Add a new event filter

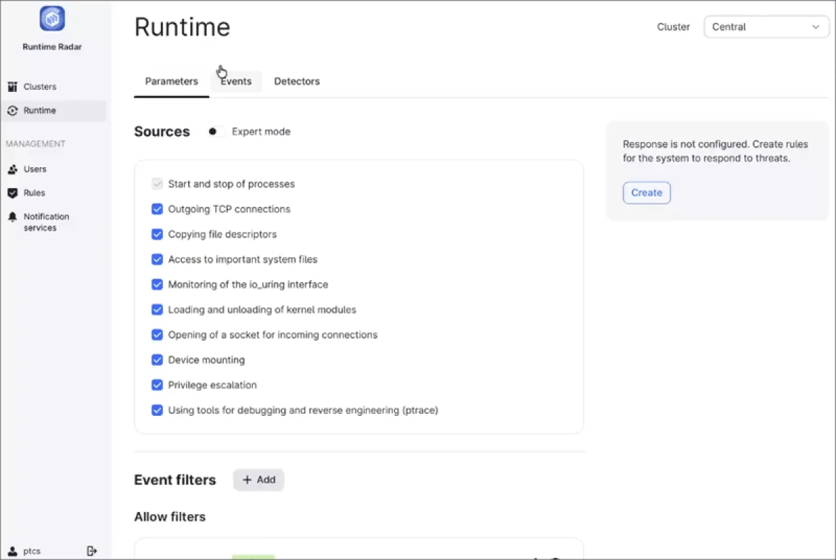[x=258, y=480]
